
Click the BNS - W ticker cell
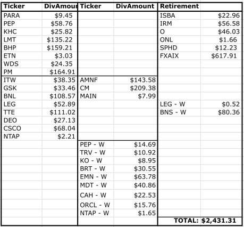tap(179, 112)
